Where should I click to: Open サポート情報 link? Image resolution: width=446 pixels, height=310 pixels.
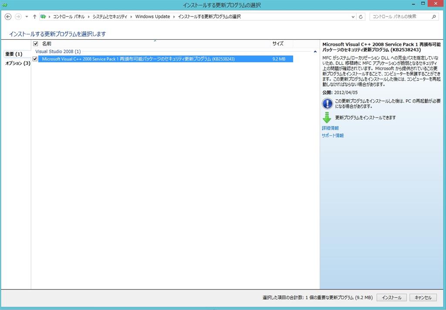[333, 136]
